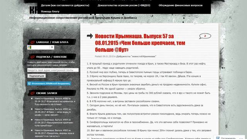Image resolution: width=247 pixels, height=139 pixels.
Task: Click list item '7. Сегодня день пенсии'
Action: coord(145,107)
